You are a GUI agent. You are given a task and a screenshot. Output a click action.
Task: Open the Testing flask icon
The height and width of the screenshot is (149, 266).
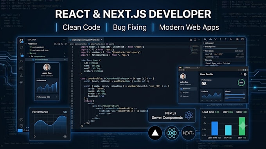(x=21, y=75)
